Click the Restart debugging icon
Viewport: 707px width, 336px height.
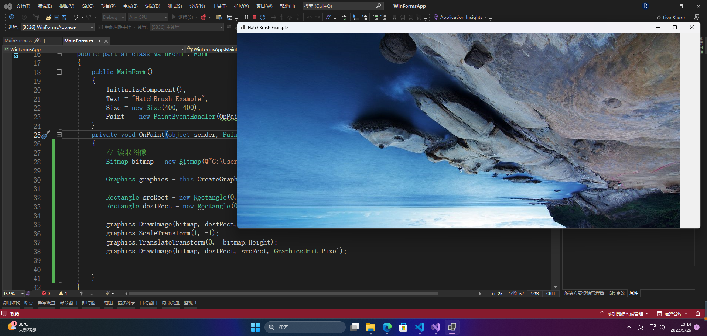click(263, 17)
